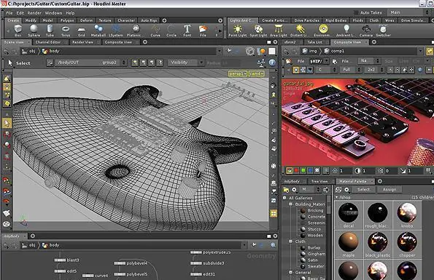Switch to the Polygon shelf tab
Screen dimensions: 434x280
[x=67, y=20]
